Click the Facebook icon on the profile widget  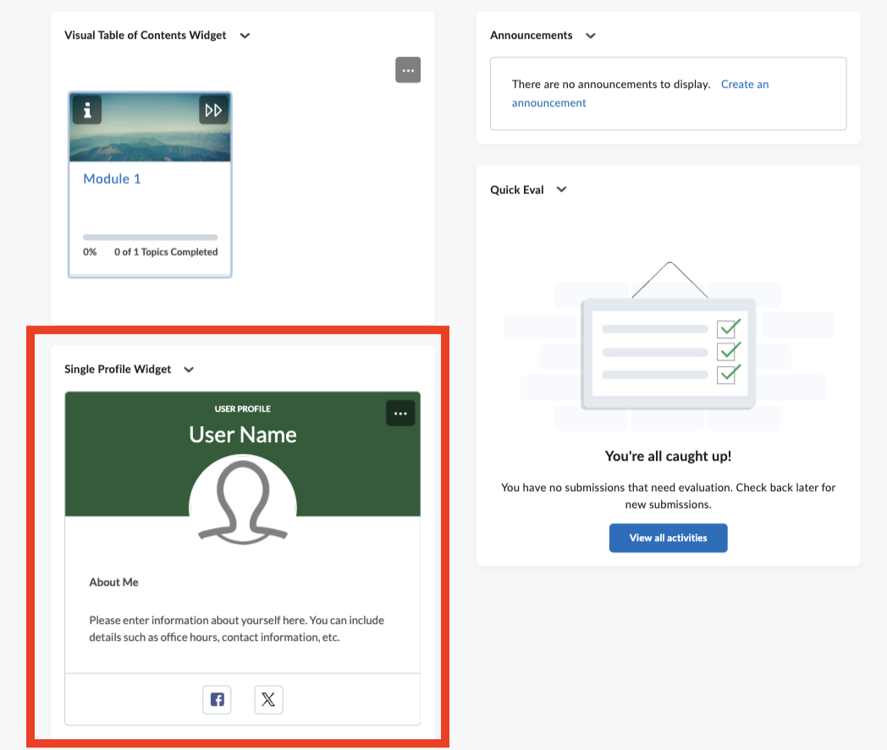coord(217,699)
